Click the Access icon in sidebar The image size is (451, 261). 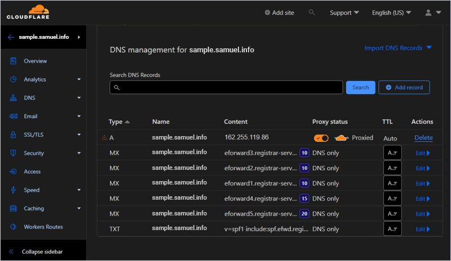pyautogui.click(x=13, y=172)
